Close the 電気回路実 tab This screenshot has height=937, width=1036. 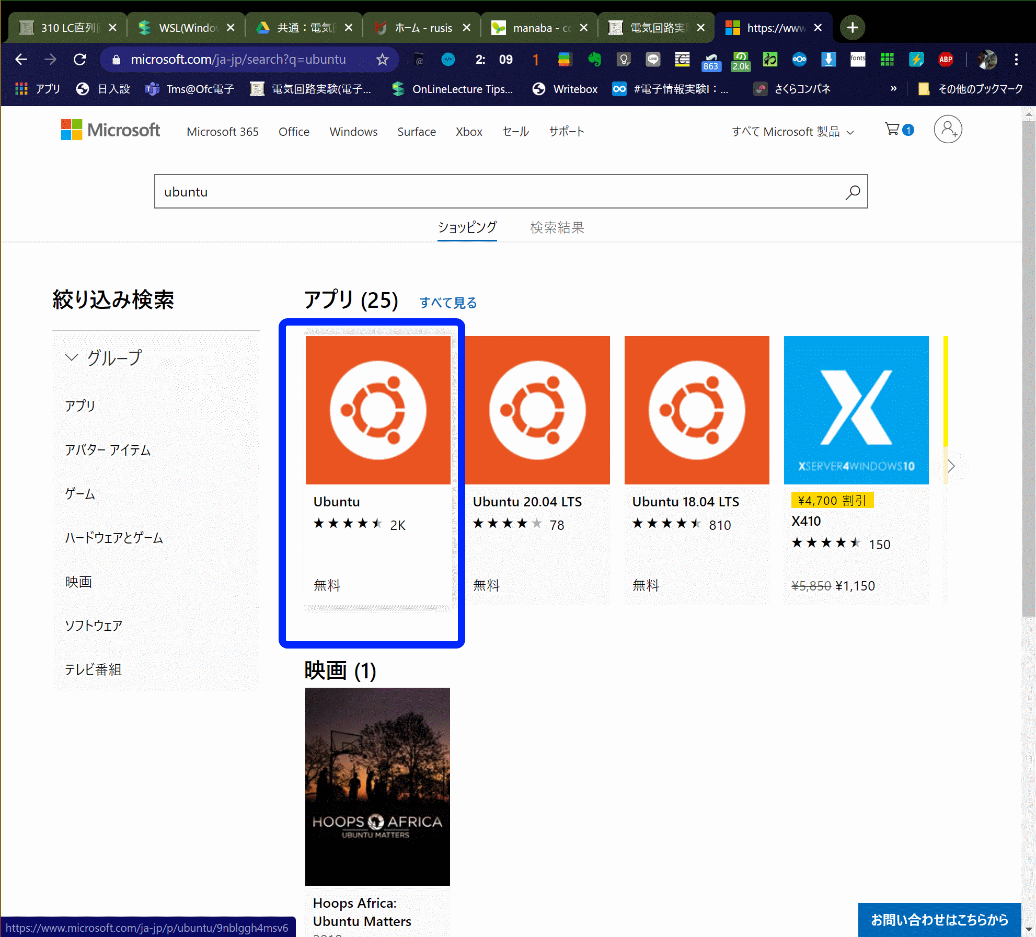coord(700,28)
